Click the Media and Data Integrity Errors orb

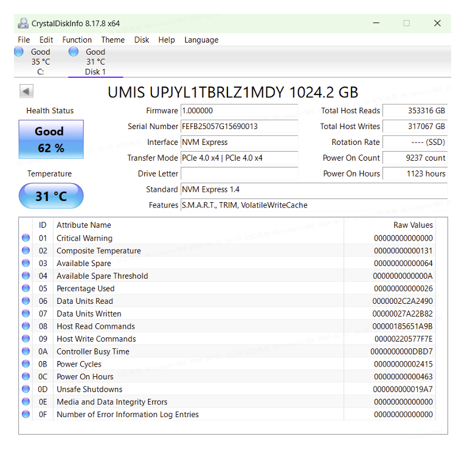[26, 401]
